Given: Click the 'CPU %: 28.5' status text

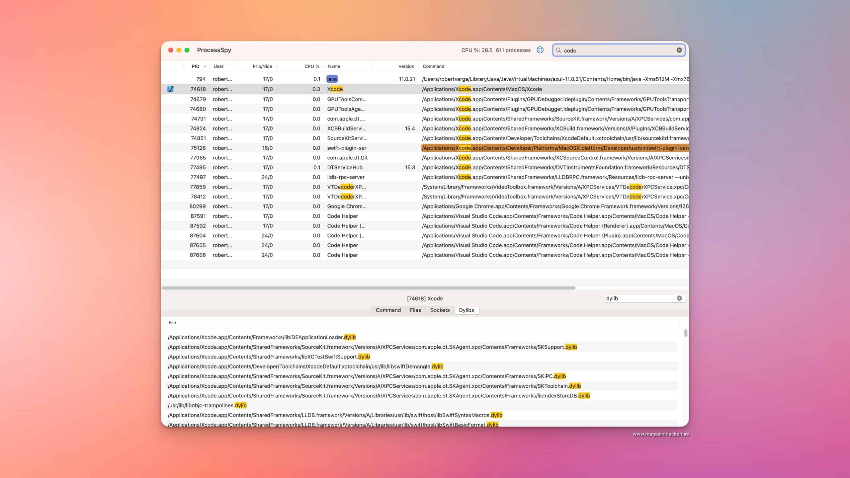Looking at the screenshot, I should coord(477,50).
